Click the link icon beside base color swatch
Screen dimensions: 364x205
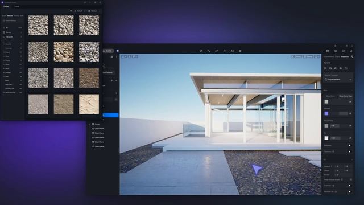click(x=350, y=101)
